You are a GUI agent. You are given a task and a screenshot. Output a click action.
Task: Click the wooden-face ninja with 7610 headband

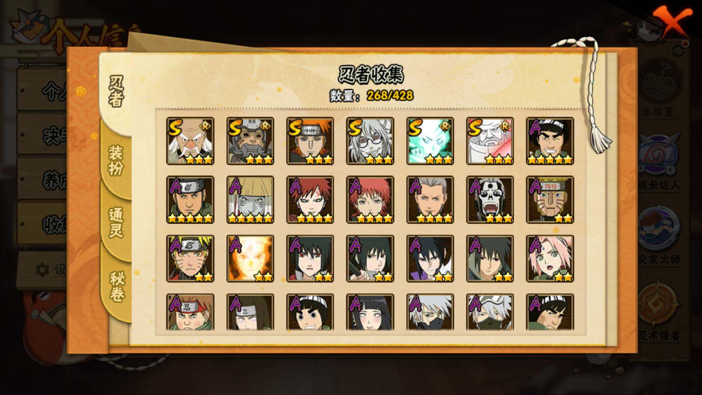pyautogui.click(x=550, y=200)
